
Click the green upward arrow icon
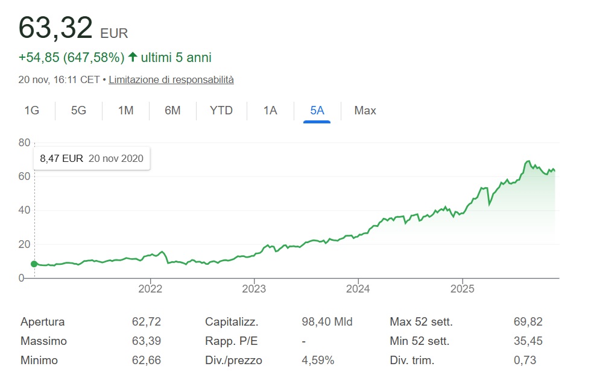(x=133, y=58)
